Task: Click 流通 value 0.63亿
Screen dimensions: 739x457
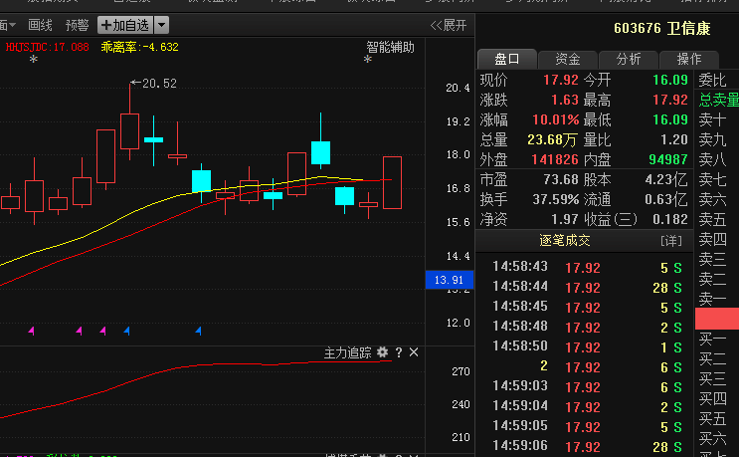Action: point(666,199)
